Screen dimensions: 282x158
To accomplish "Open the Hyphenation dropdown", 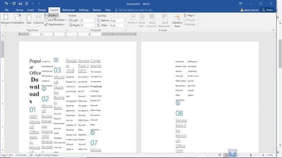I will 55,25.
